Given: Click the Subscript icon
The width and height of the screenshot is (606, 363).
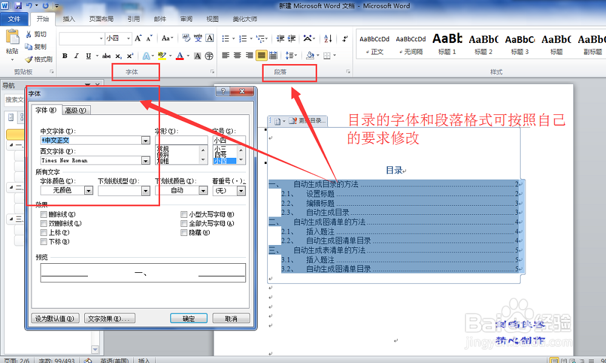Looking at the screenshot, I should click(119, 56).
